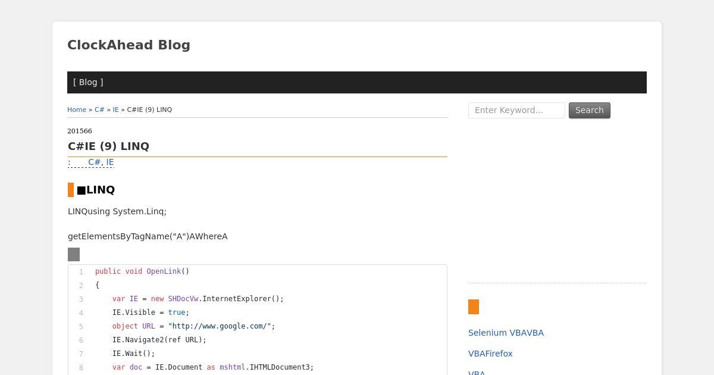Viewport: 714px width, 375px height.
Task: Go to Home in the breadcrumb
Action: point(77,110)
